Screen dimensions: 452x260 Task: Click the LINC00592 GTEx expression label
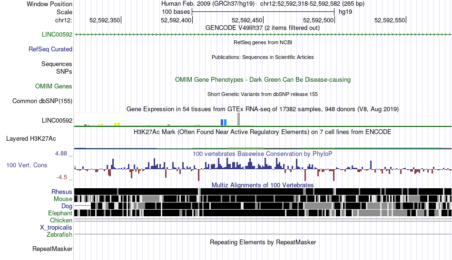(x=57, y=121)
